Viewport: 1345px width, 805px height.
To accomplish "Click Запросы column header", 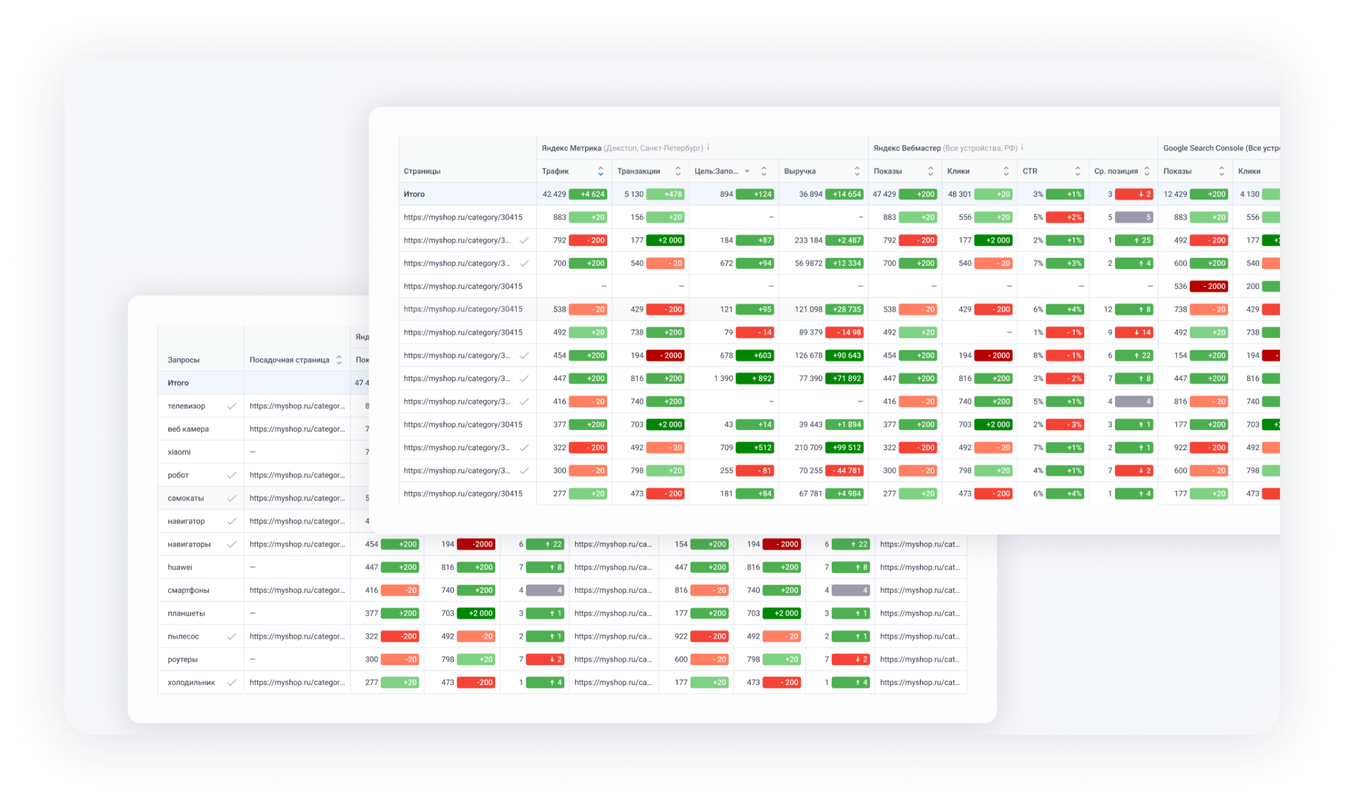I will pyautogui.click(x=184, y=360).
